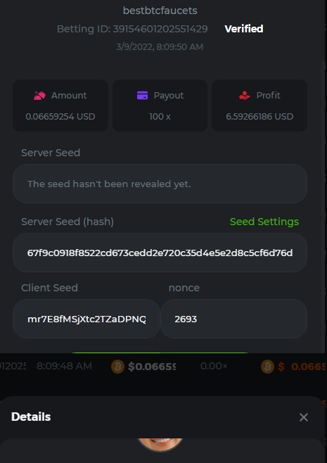The width and height of the screenshot is (327, 463).
Task: Click the pink Amount tag icon
Action: 39,96
